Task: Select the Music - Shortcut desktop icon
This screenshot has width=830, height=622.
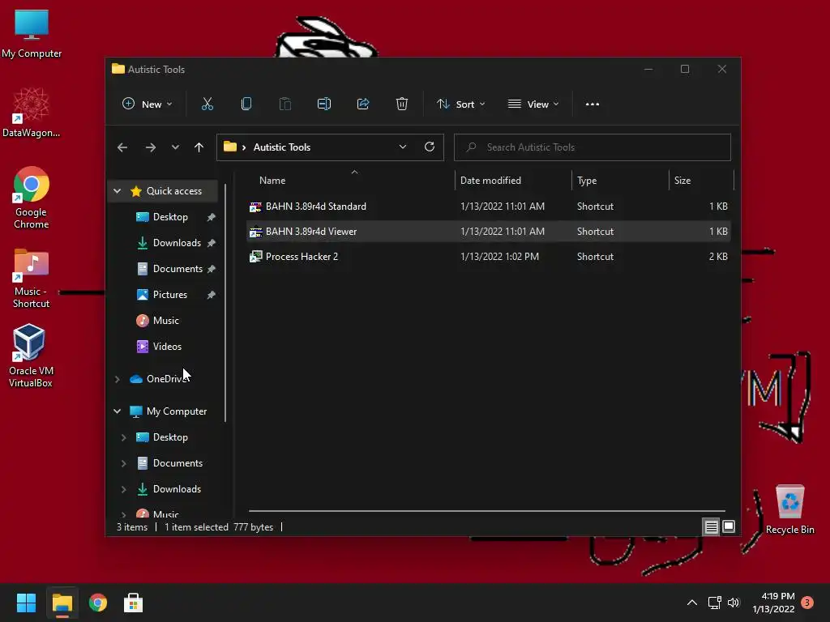Action: (x=32, y=279)
